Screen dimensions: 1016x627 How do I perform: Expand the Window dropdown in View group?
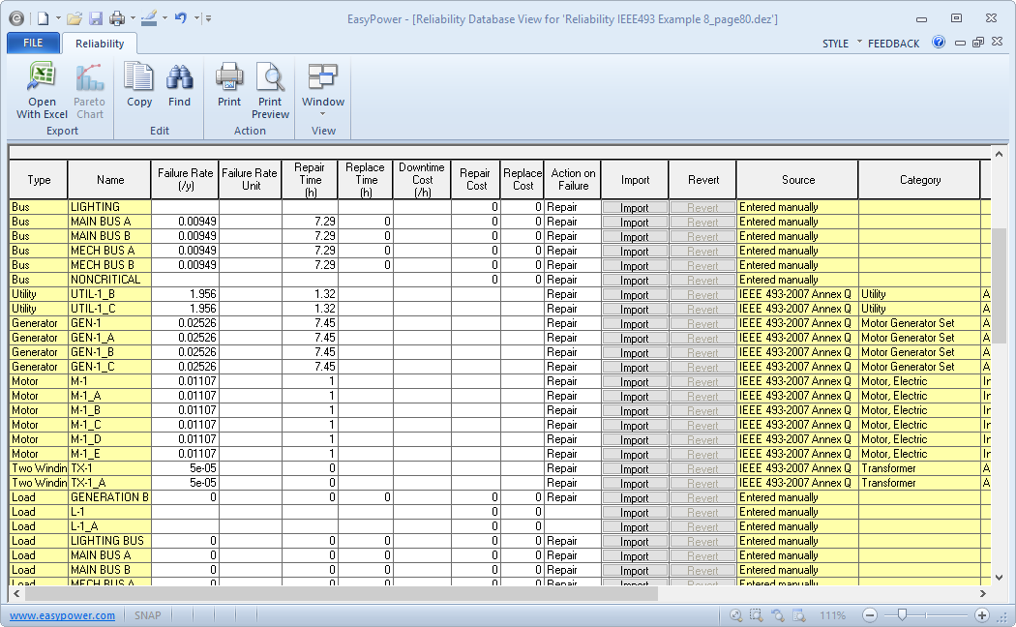pyautogui.click(x=323, y=113)
